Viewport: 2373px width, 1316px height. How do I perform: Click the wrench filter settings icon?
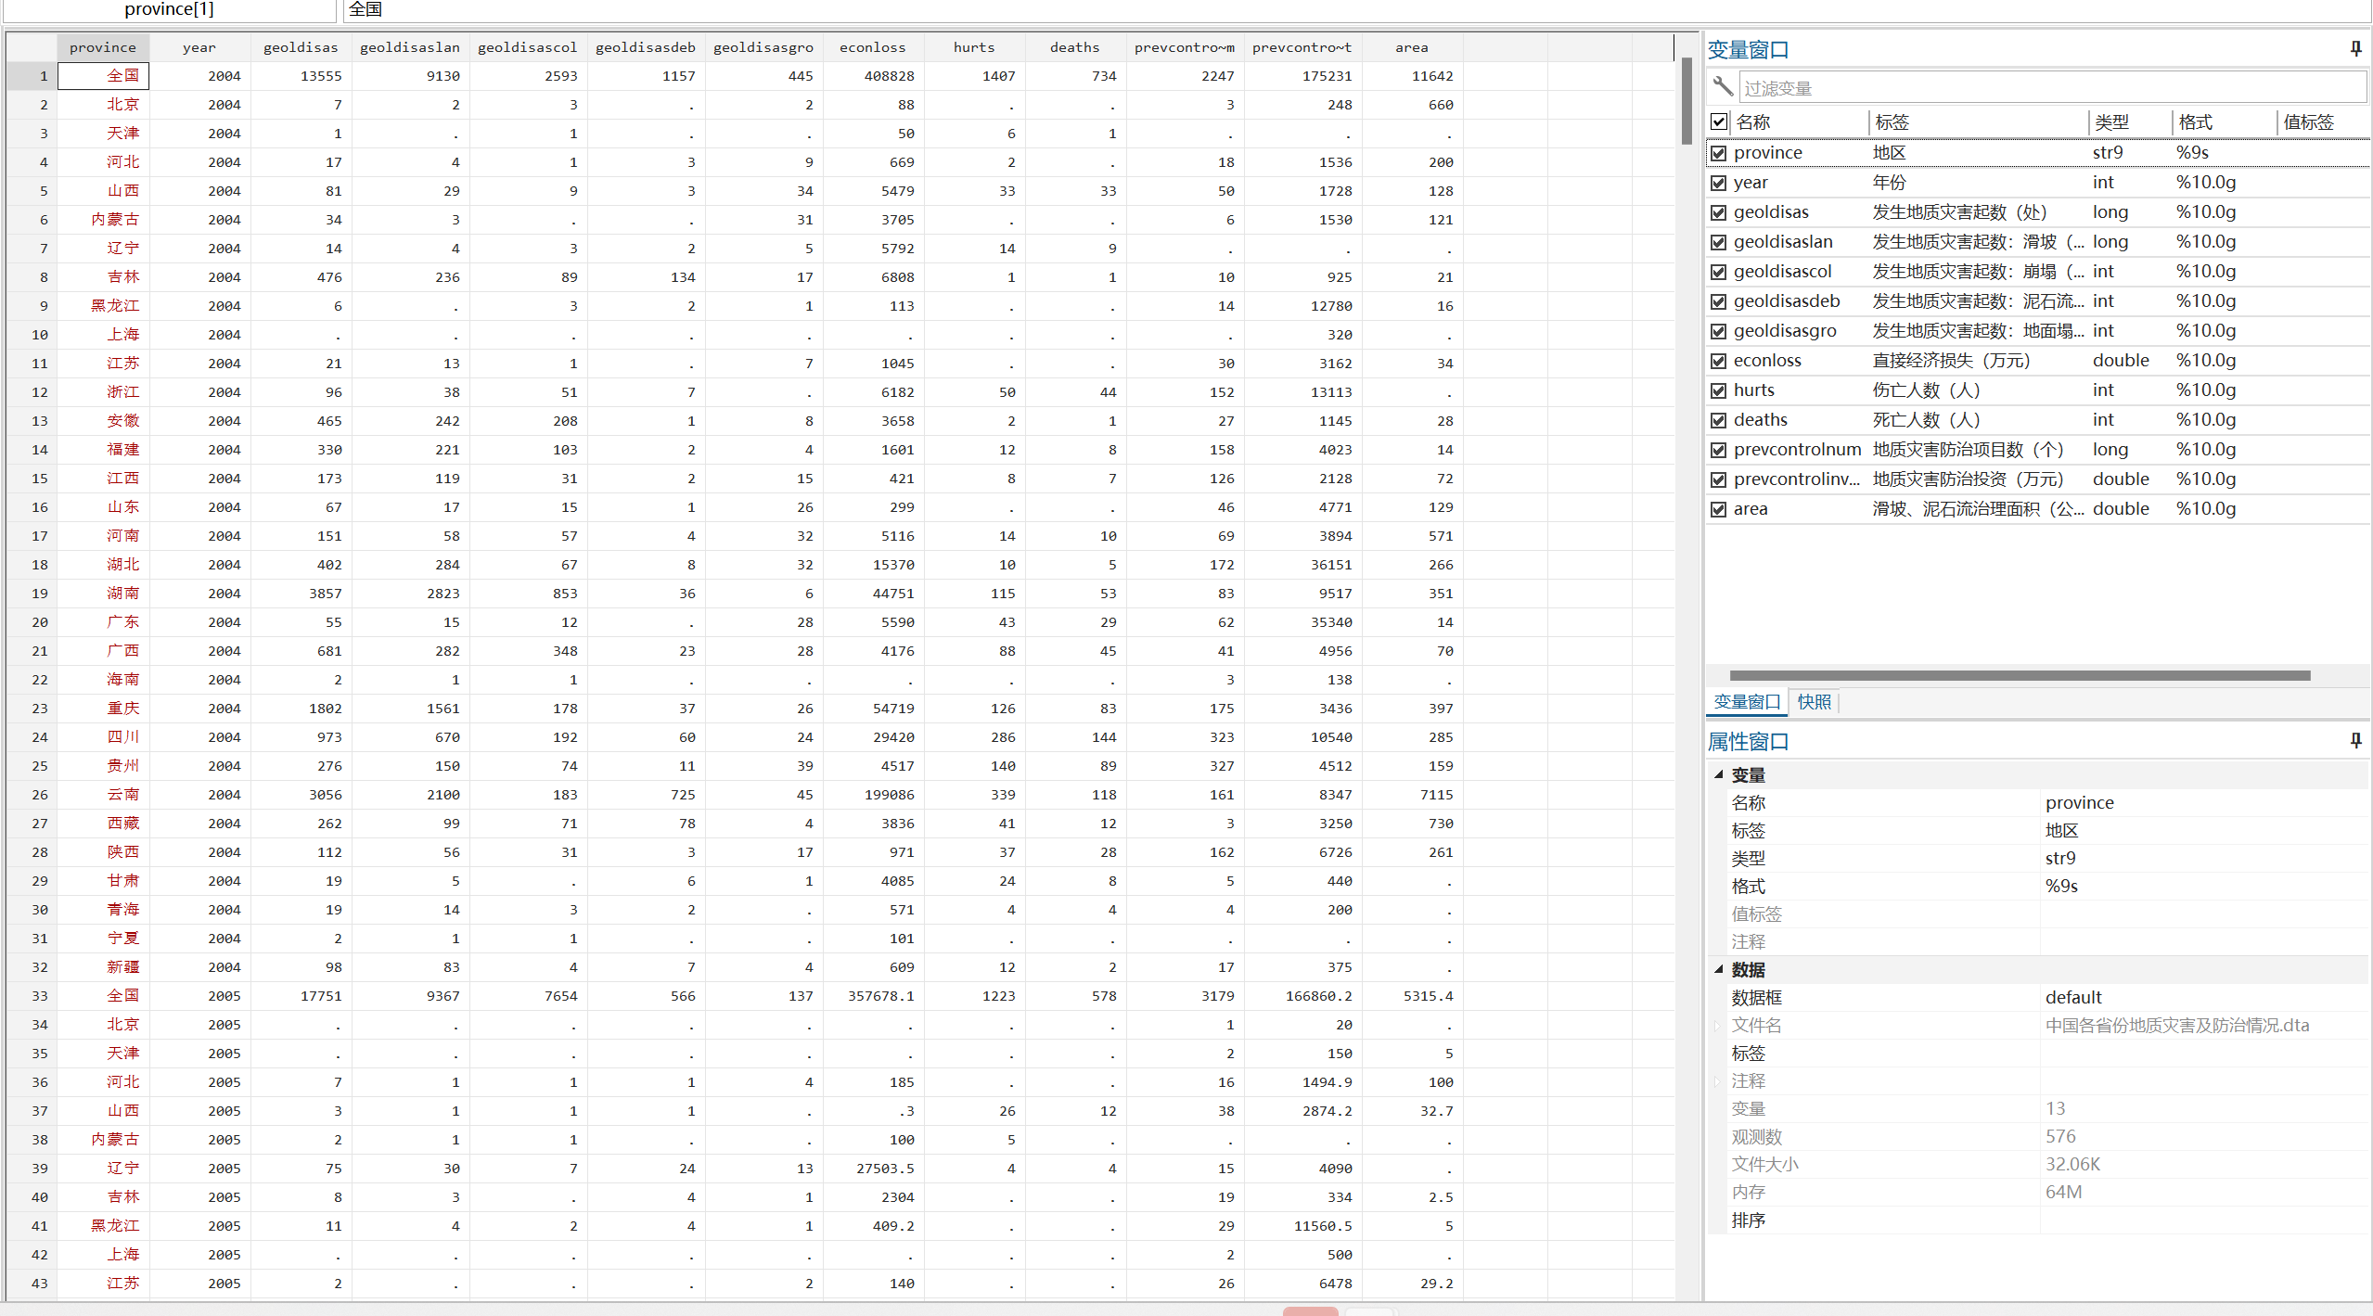1723,87
